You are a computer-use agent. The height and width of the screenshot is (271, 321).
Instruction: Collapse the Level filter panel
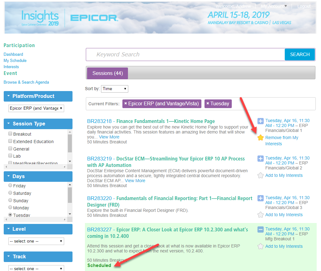[x=38, y=229]
